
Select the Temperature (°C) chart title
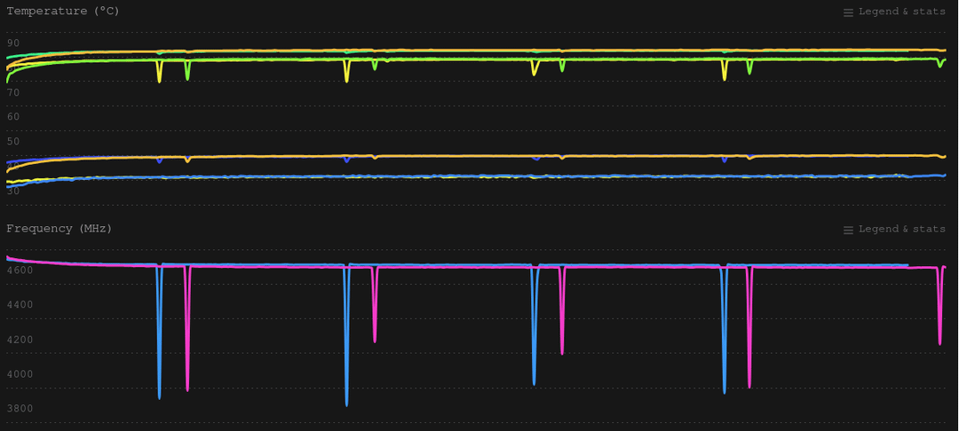pyautogui.click(x=62, y=12)
